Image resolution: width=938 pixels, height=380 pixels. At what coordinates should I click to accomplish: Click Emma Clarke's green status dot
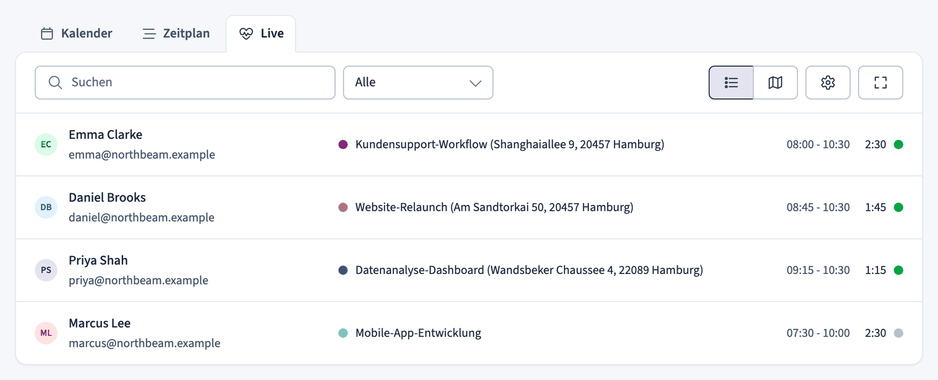click(x=898, y=145)
